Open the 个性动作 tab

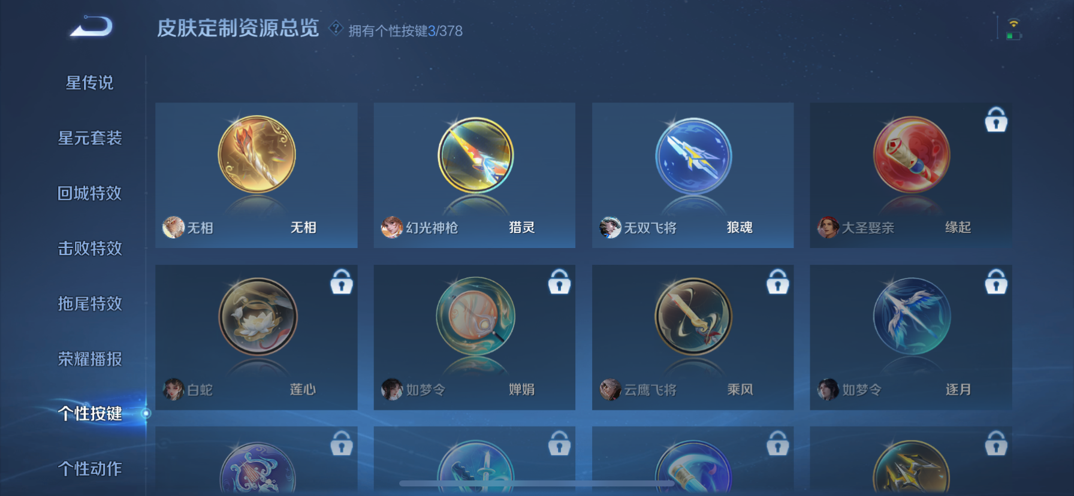tap(89, 468)
